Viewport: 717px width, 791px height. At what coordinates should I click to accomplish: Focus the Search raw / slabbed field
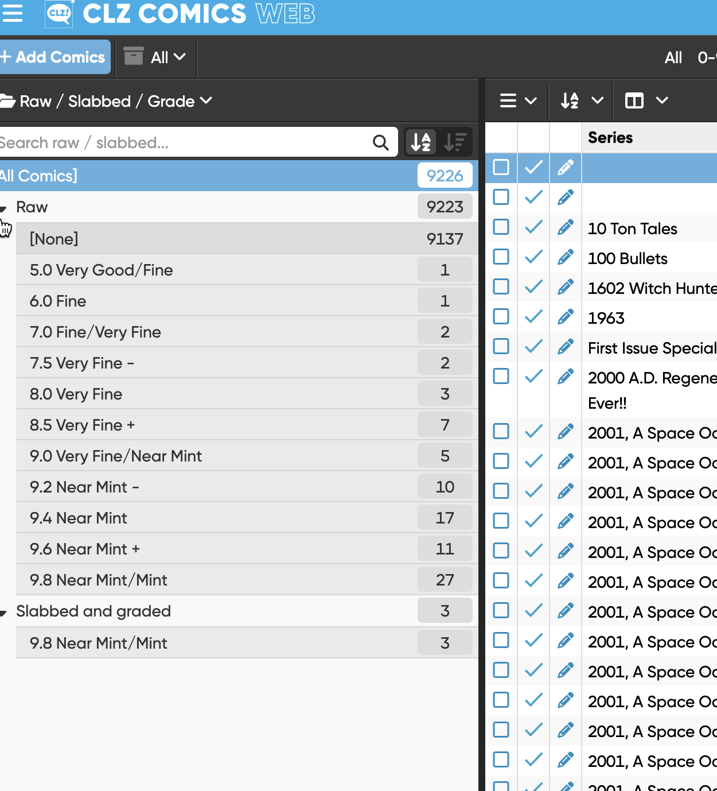pyautogui.click(x=184, y=142)
